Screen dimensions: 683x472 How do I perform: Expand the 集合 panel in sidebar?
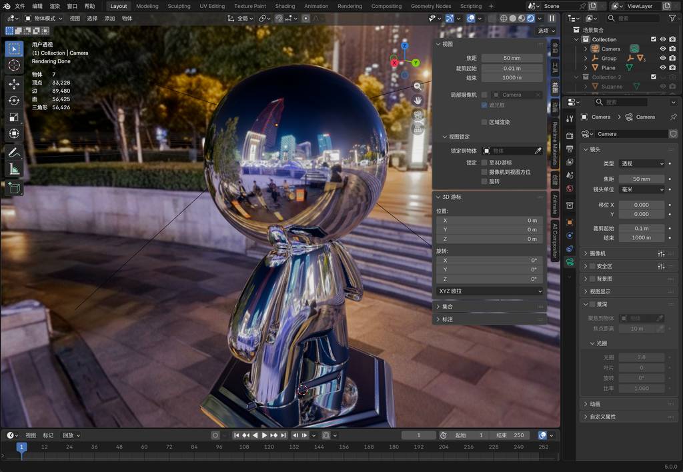coord(447,307)
